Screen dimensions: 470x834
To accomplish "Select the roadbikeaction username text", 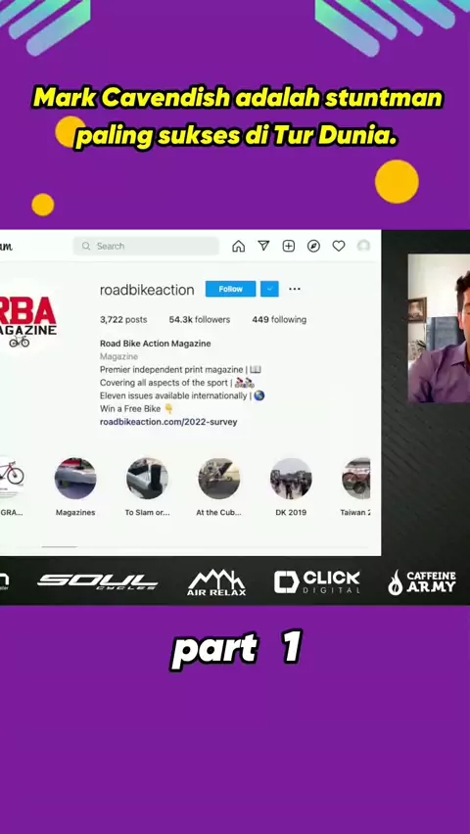I will click(x=147, y=290).
